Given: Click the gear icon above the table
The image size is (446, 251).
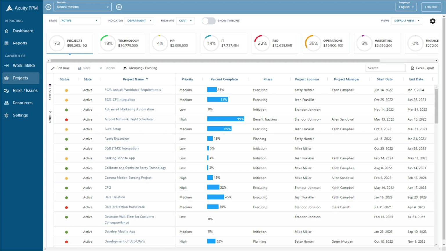Looking at the screenshot, I should pos(432,21).
